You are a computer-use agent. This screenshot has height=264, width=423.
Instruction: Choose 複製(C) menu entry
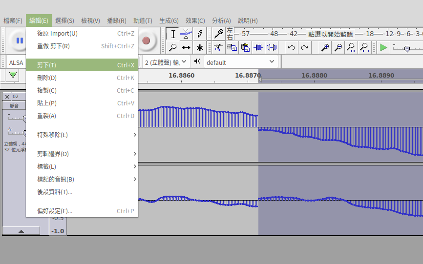(82, 90)
